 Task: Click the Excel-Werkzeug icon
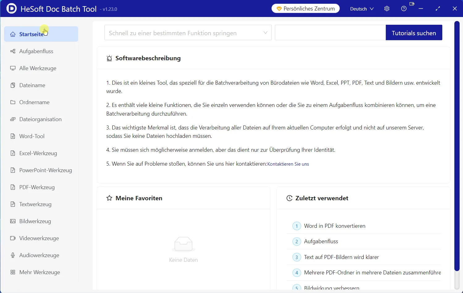[13, 153]
